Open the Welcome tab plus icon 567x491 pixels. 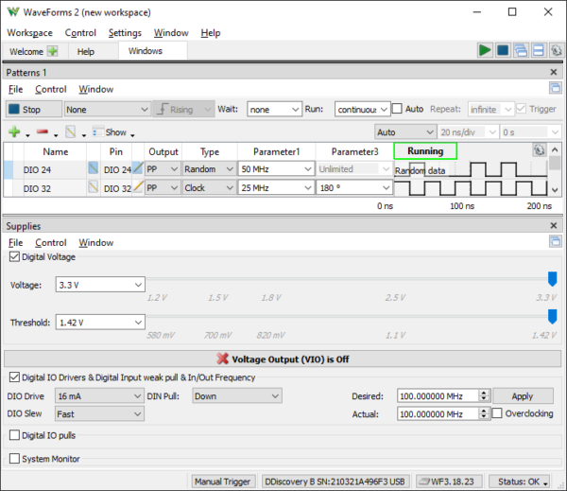[52, 51]
